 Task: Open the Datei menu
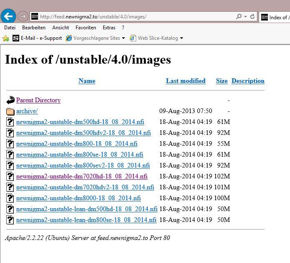[10, 28]
